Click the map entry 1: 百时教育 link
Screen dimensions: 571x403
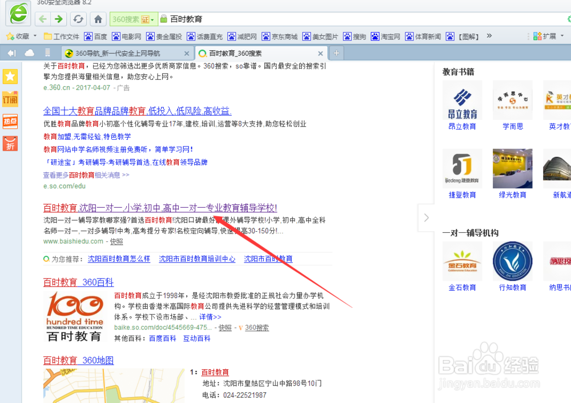click(x=215, y=372)
